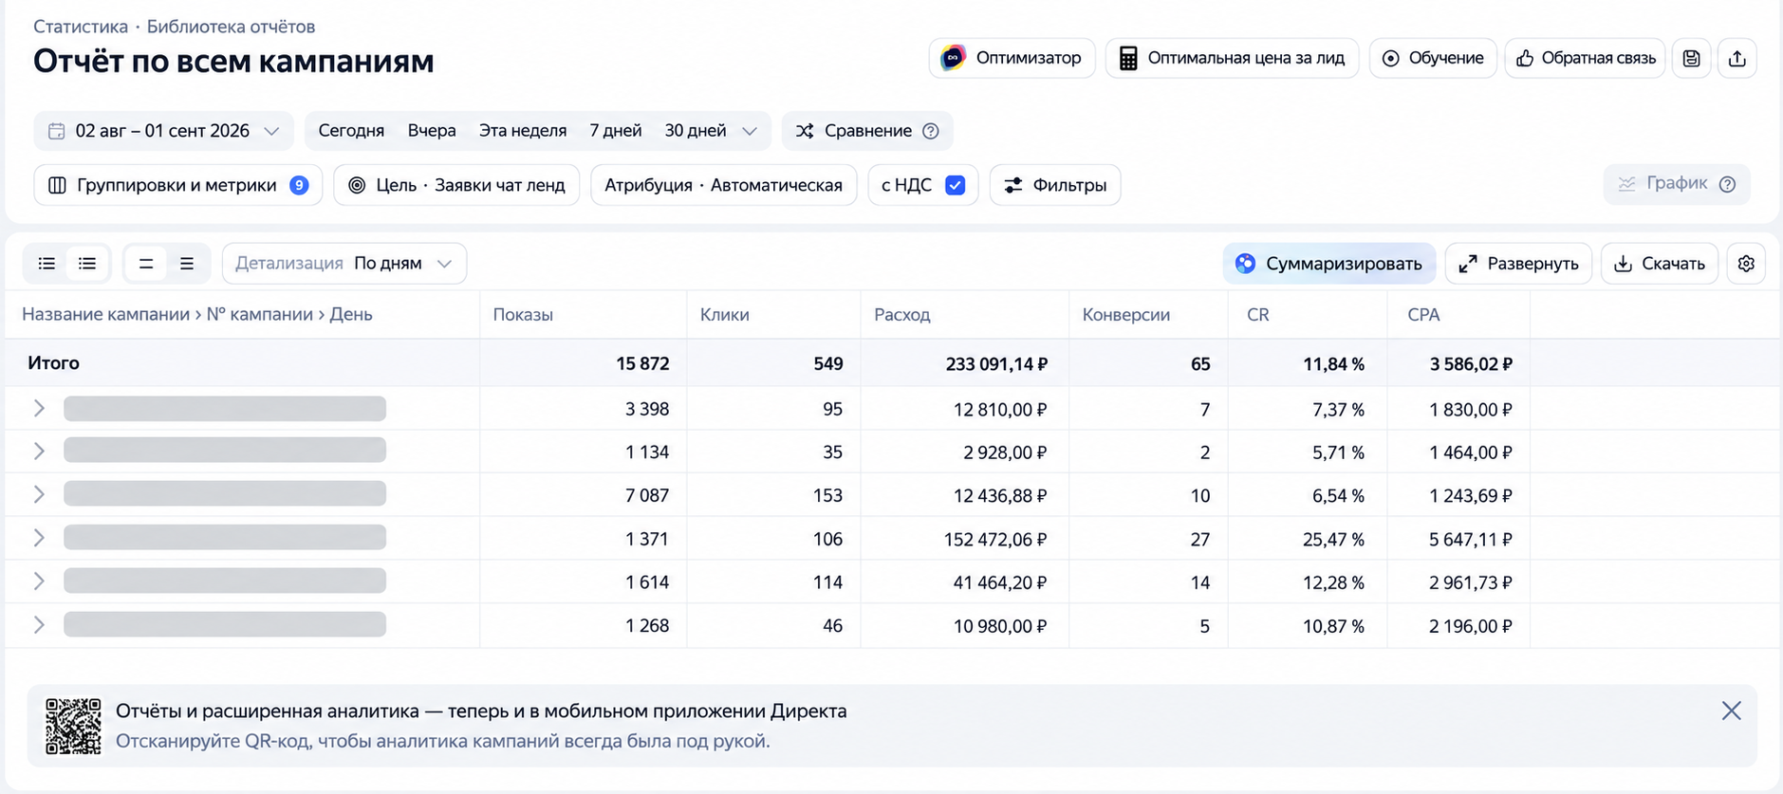The width and height of the screenshot is (1783, 794).
Task: Toggle the с НДС checkbox
Action: click(955, 185)
